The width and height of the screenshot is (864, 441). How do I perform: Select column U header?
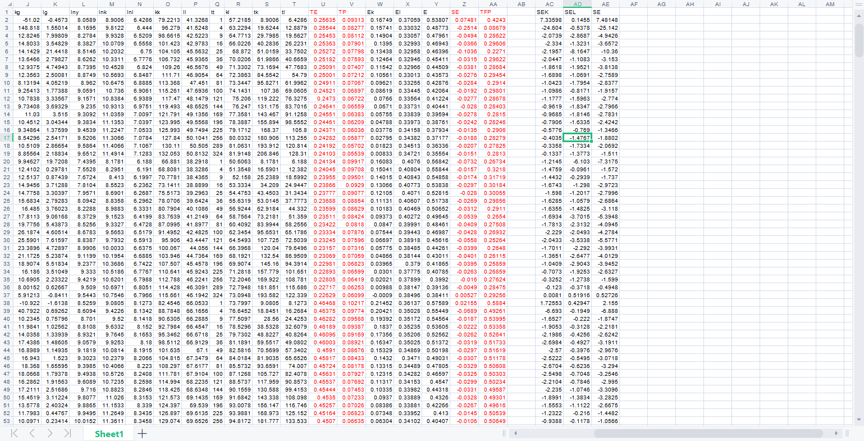tap(323, 4)
